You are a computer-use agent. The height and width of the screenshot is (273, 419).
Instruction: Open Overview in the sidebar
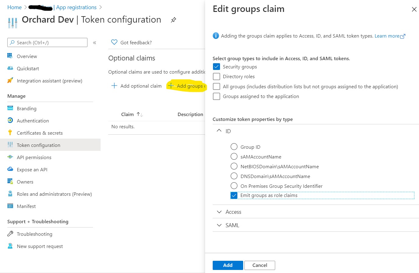(27, 56)
